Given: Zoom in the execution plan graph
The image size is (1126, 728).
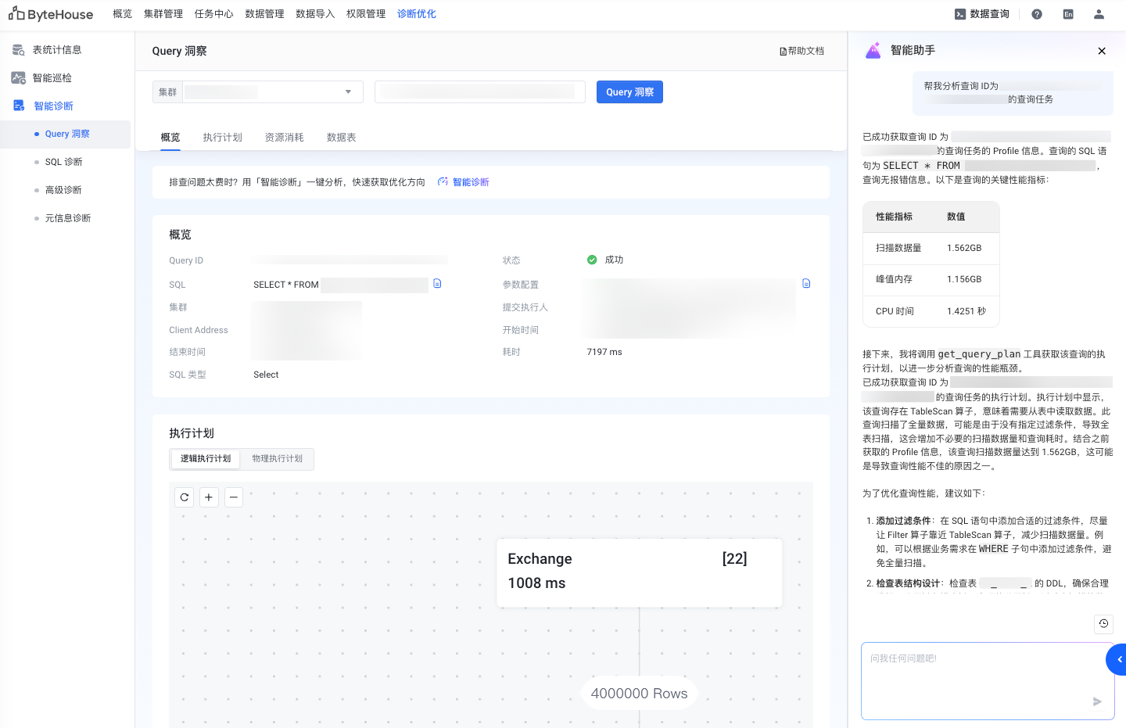Looking at the screenshot, I should pyautogui.click(x=209, y=497).
